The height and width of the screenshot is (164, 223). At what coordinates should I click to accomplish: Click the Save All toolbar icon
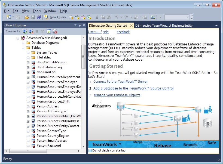point(39,17)
